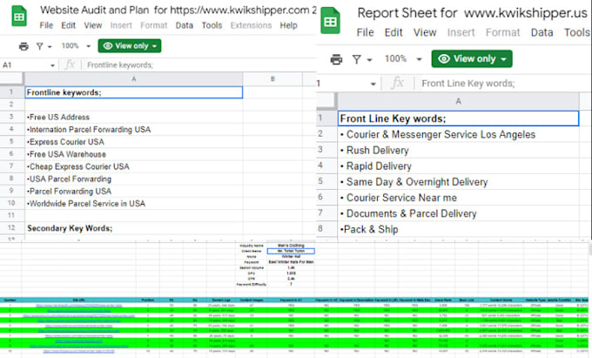Select column B header in Website Audit sheet
The height and width of the screenshot is (358, 592).
[x=272, y=79]
